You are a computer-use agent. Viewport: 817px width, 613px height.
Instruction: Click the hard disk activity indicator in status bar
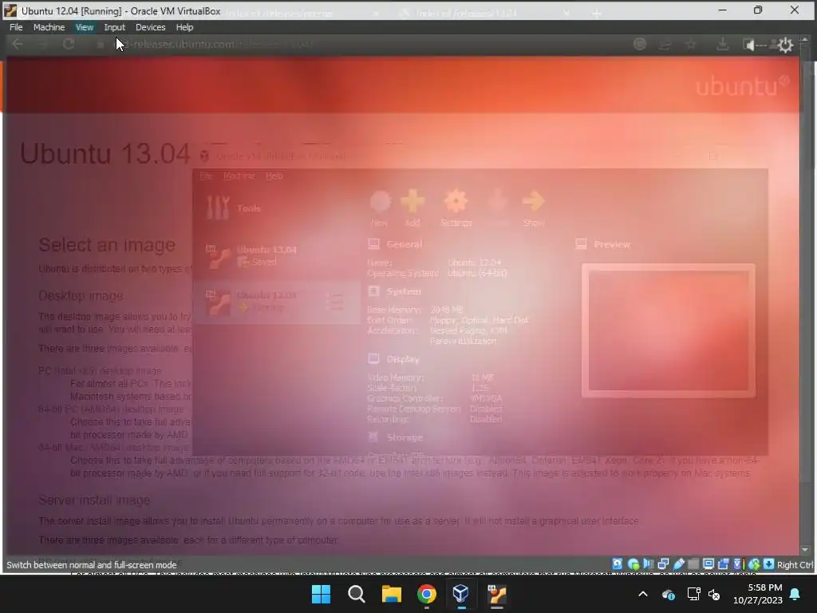click(x=618, y=564)
